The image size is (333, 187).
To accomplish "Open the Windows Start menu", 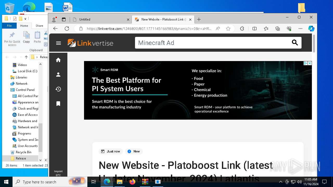I will (x=6, y=182).
